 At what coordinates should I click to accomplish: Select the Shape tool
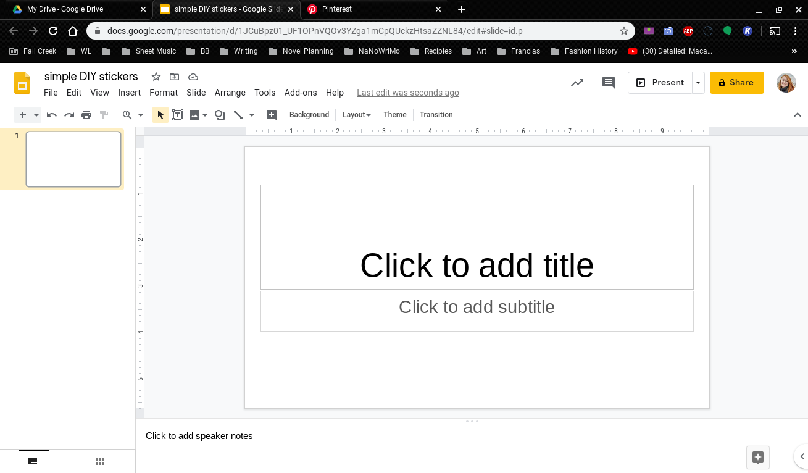pos(220,114)
